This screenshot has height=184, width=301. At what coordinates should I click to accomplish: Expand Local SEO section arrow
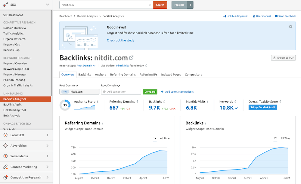click(x=48, y=135)
